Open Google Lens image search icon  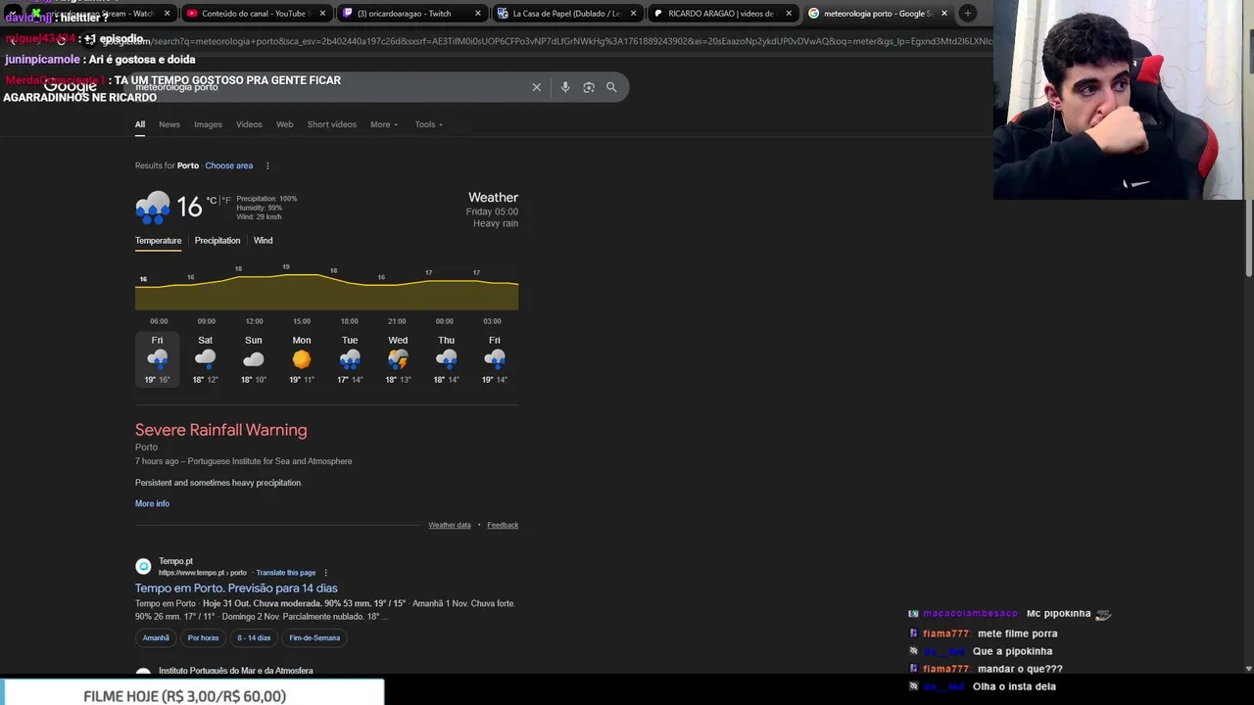pos(589,87)
